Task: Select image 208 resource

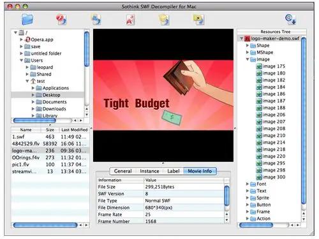Action: pyautogui.click(x=271, y=129)
